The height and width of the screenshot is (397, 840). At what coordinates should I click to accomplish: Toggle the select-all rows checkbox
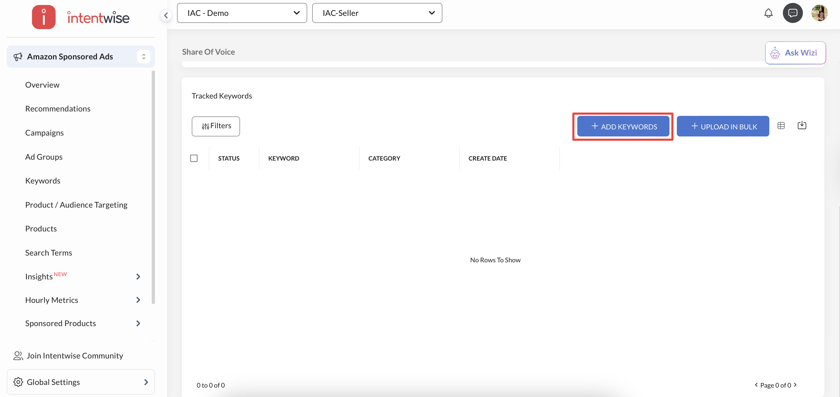pyautogui.click(x=194, y=158)
